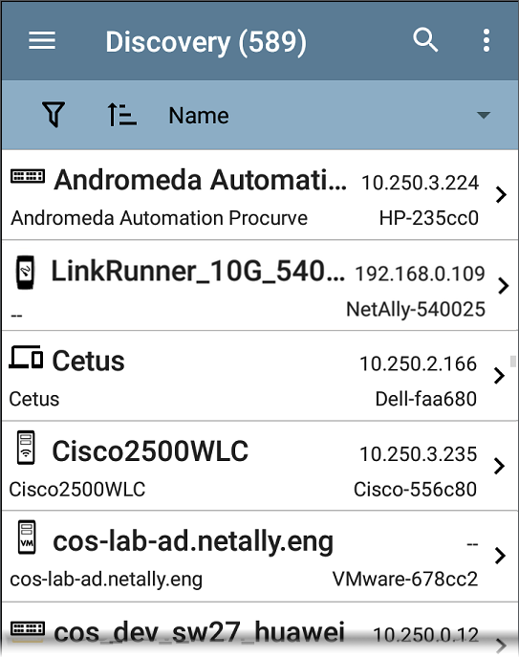This screenshot has height=658, width=519.
Task: Select IP address 192.168.0.109
Action: tap(420, 274)
